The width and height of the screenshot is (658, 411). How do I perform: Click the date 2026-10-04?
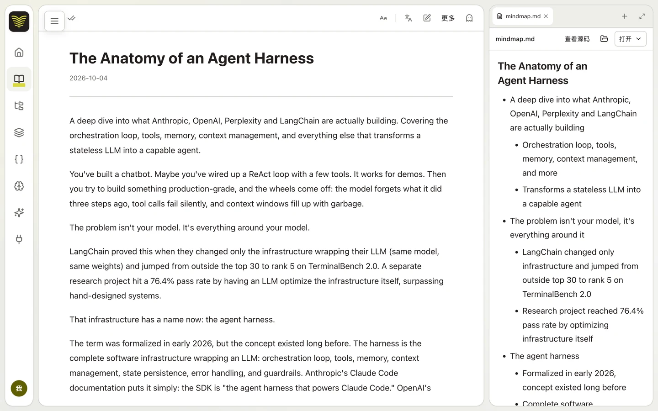tap(89, 78)
